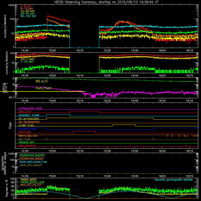Image resolution: width=201 pixels, height=201 pixels.
Task: Select the 3-6 keV legend label
Action: point(26,6)
